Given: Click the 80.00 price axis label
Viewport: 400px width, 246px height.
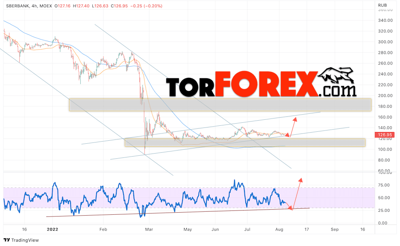Looking at the screenshot, I should (384, 160).
